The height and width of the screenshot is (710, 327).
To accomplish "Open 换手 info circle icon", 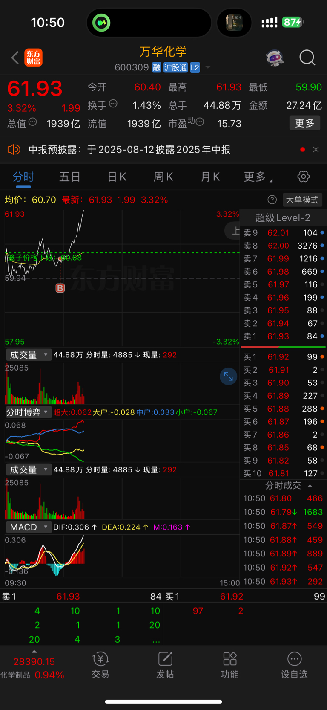I will 113,103.
